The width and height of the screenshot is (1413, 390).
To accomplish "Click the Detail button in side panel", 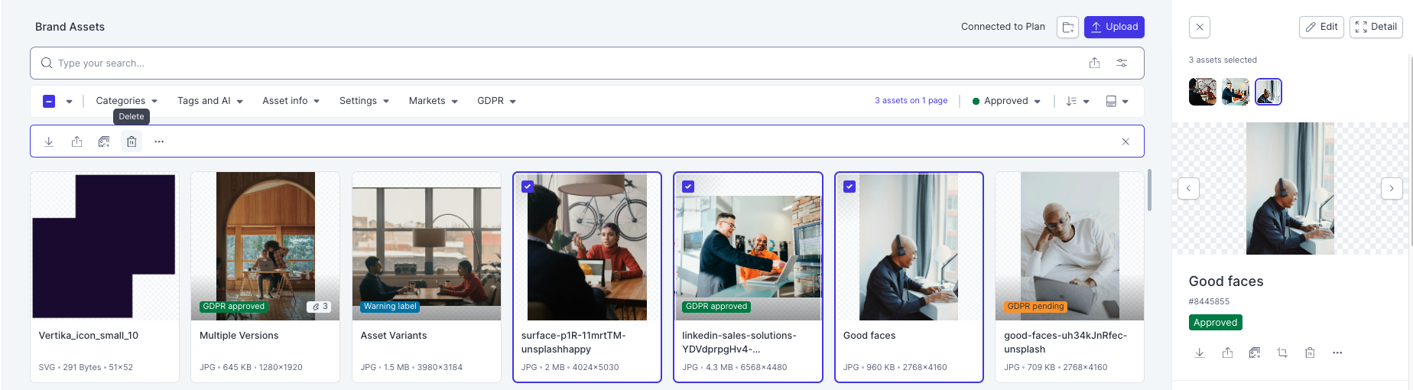I will click(1376, 27).
